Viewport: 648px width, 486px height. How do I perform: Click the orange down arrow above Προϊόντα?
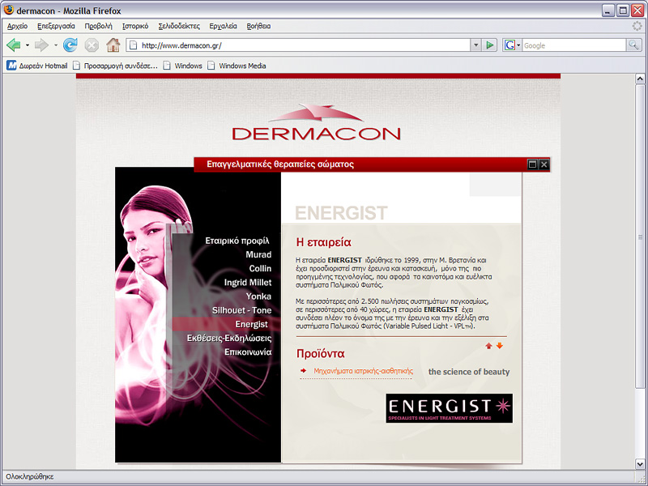(500, 346)
